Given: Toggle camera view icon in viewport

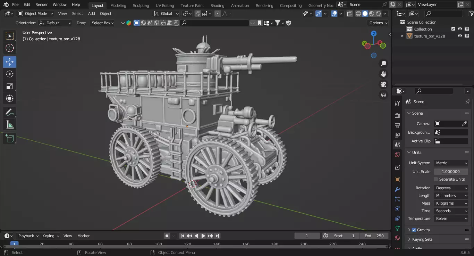Looking at the screenshot, I should click(x=383, y=84).
